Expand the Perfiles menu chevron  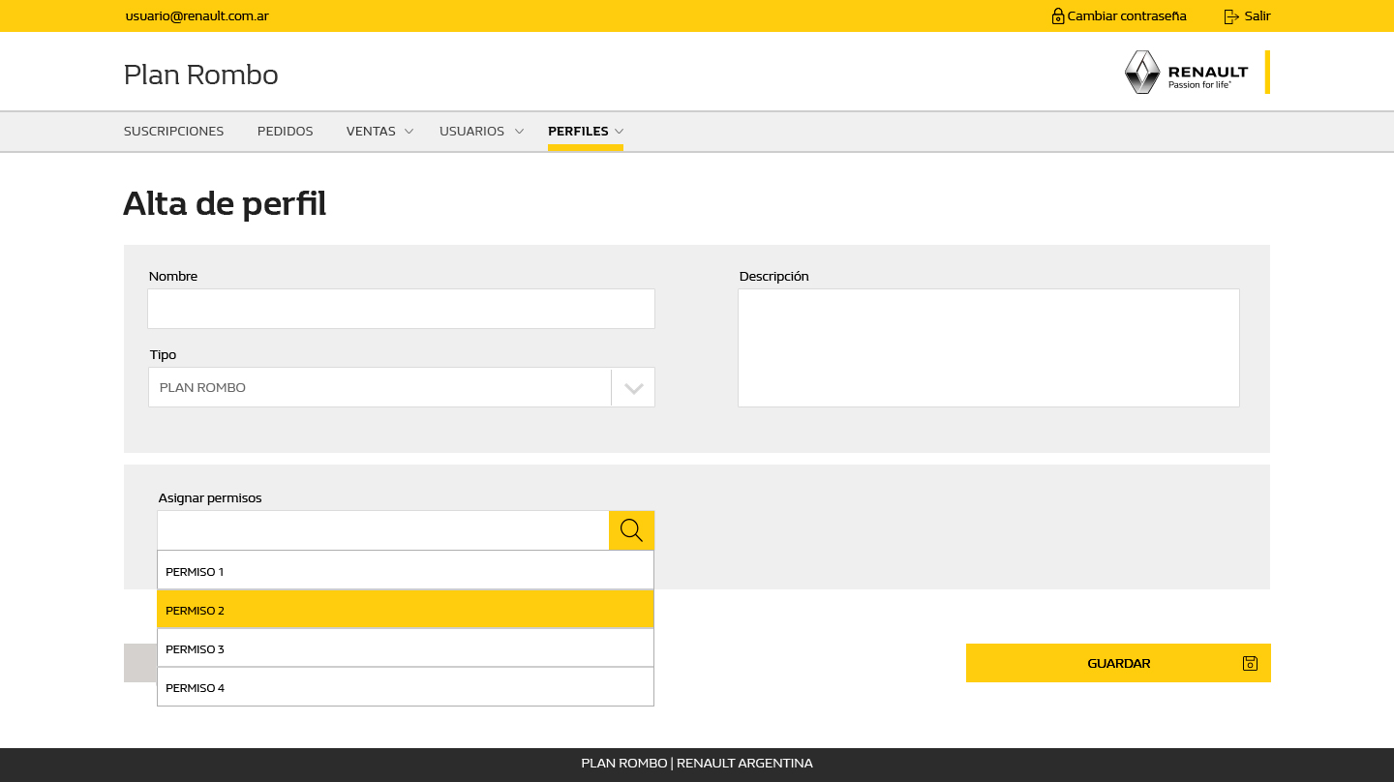point(619,131)
